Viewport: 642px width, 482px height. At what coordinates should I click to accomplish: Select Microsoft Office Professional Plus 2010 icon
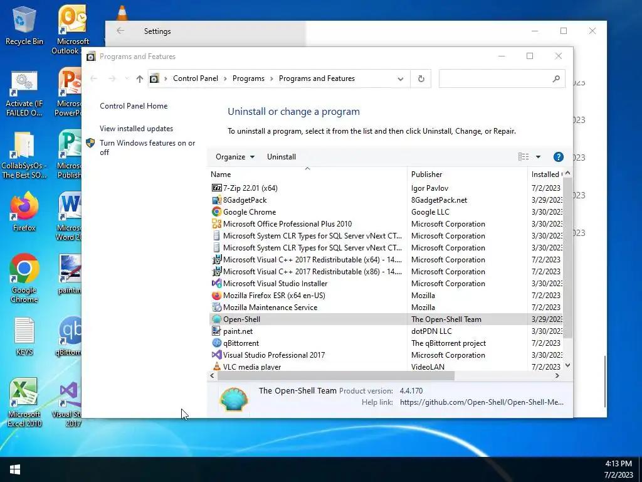(216, 224)
